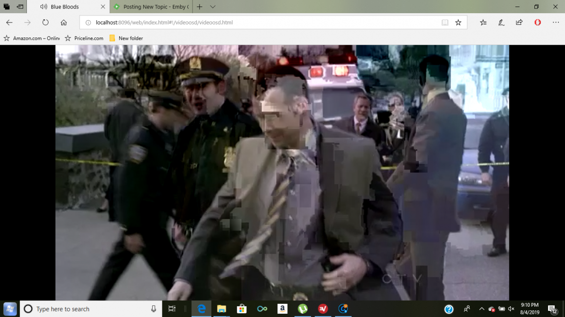This screenshot has height=317, width=565.
Task: Refresh the current page
Action: 46,23
